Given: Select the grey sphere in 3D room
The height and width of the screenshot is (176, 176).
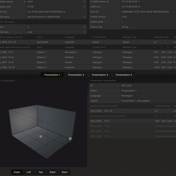Looking at the screenshot, I should 41,136.
